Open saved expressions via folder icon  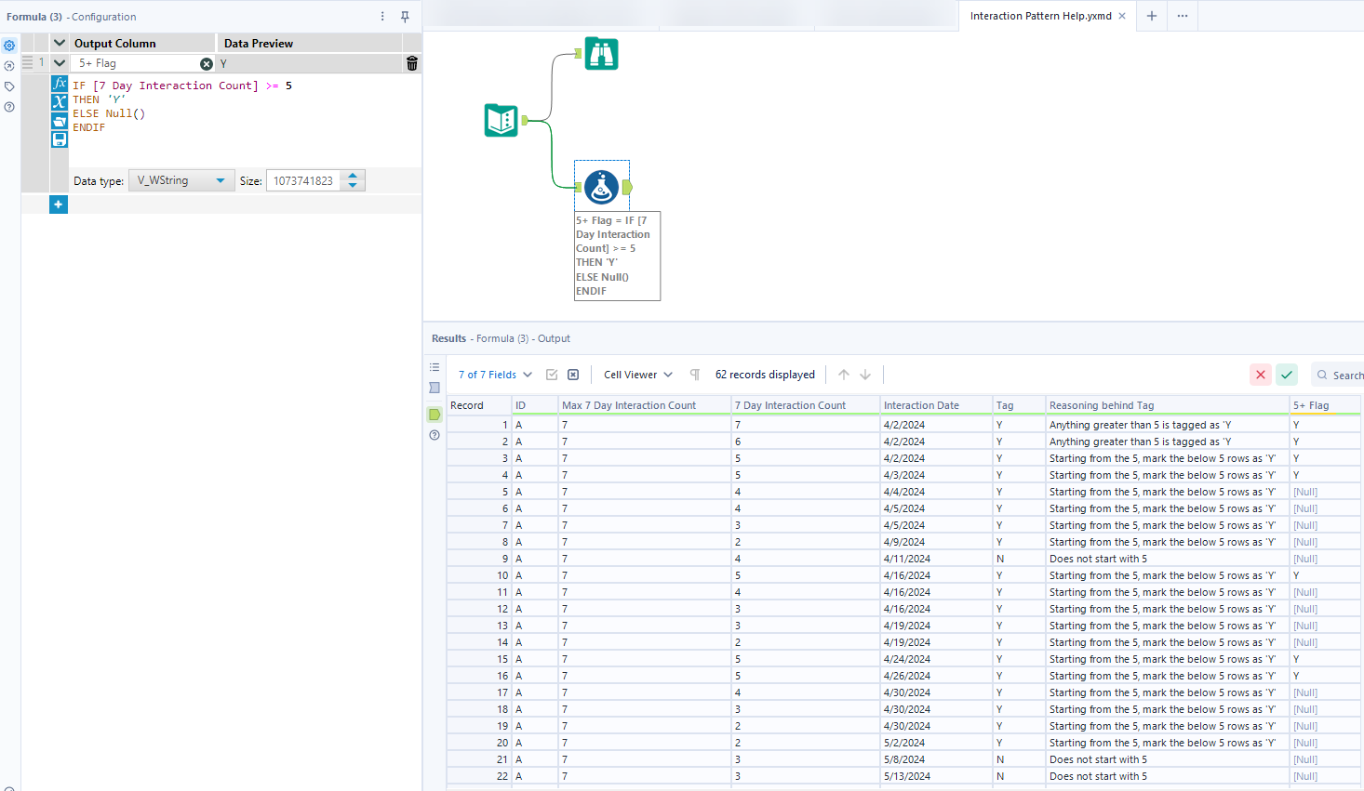pyautogui.click(x=60, y=121)
